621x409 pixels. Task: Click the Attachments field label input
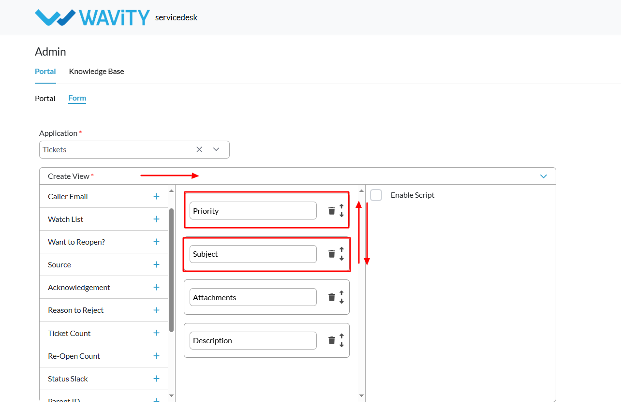click(253, 297)
